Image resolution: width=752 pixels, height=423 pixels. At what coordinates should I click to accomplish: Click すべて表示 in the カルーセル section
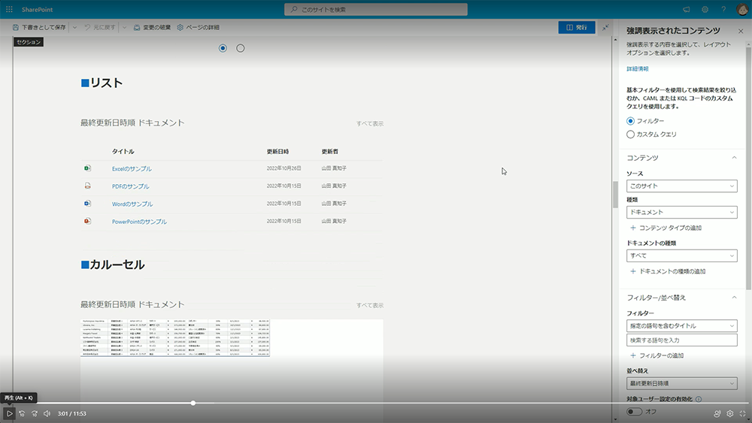pyautogui.click(x=370, y=305)
